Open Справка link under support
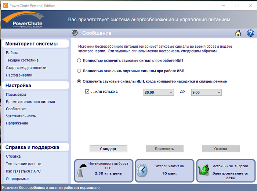This screenshot has width=257, height=191. (13, 156)
